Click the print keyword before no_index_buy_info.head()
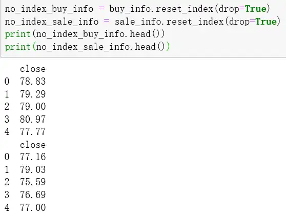The width and height of the screenshot is (286, 214). [18, 34]
